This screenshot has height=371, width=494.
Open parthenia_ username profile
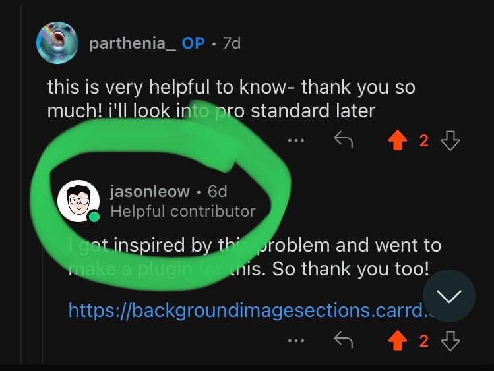tap(133, 43)
